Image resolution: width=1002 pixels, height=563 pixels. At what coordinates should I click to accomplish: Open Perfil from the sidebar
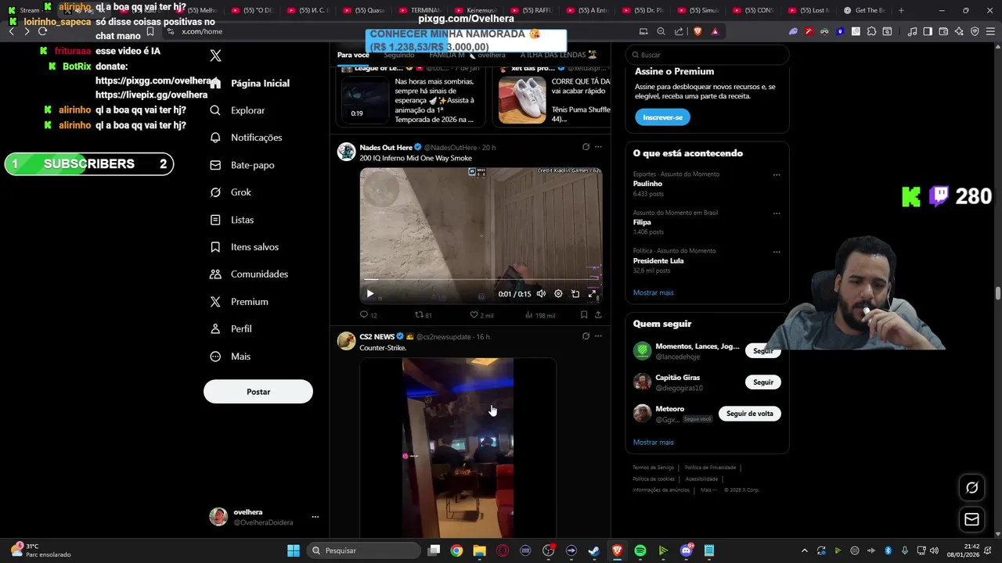pos(230,329)
